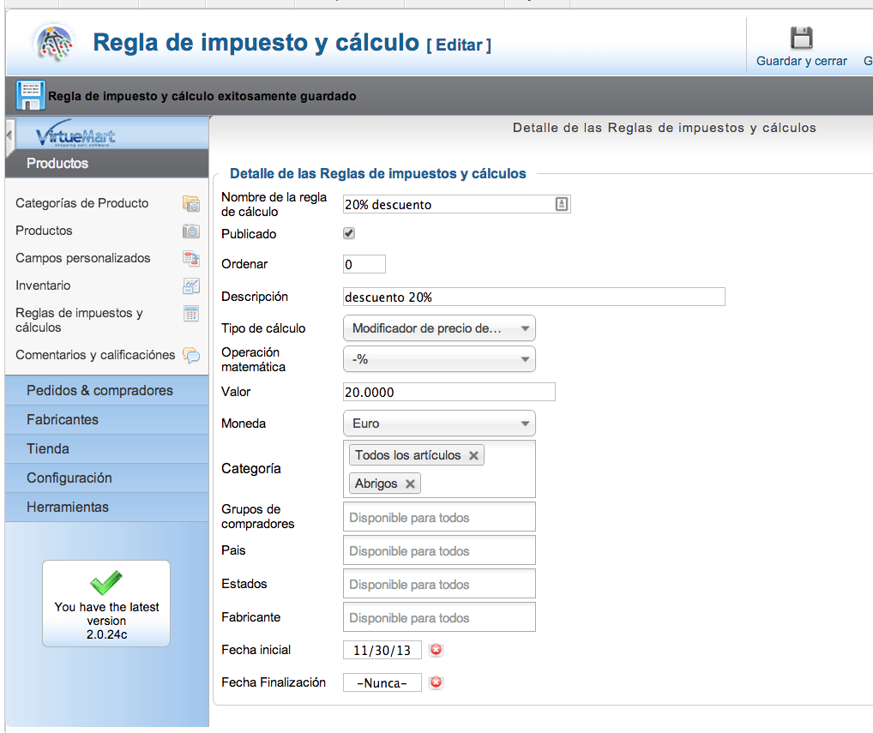Expand the Configuración menu section
The width and height of the screenshot is (873, 733).
point(107,478)
